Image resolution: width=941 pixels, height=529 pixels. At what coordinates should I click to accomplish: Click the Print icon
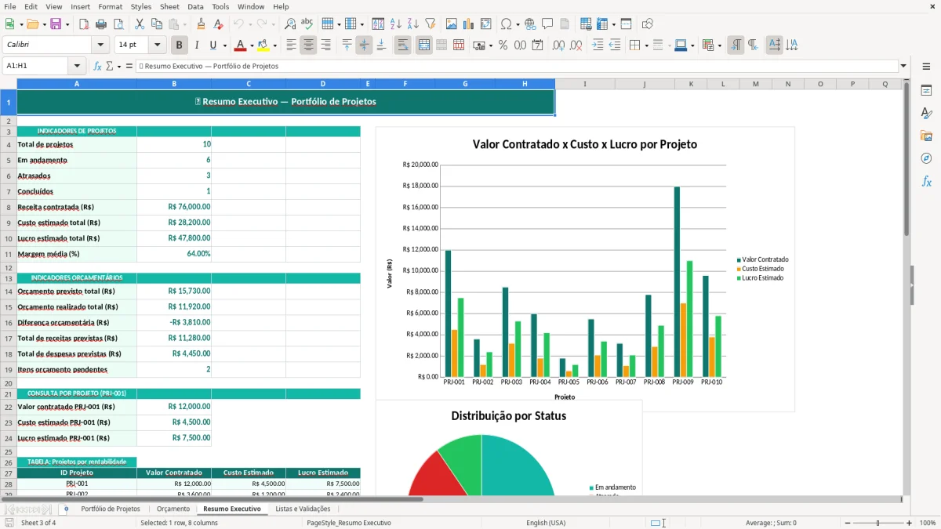point(101,24)
